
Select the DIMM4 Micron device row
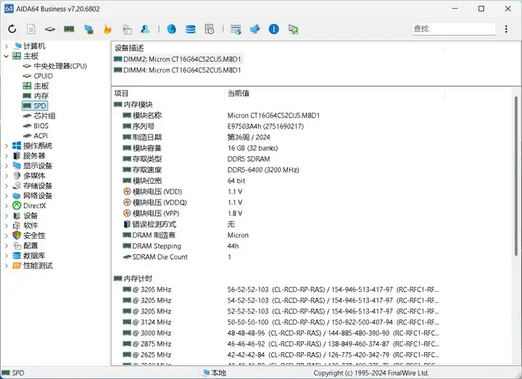pyautogui.click(x=178, y=70)
